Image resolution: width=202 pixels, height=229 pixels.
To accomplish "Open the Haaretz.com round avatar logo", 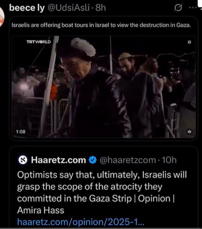I will click(23, 160).
